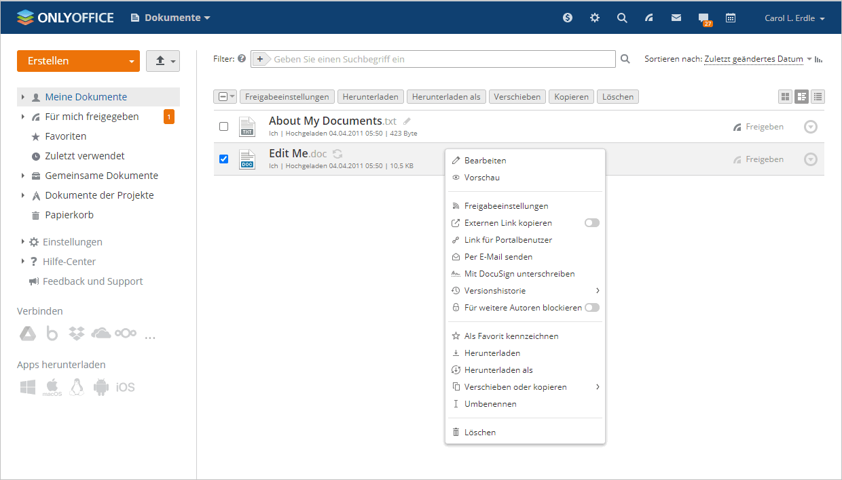Choose Als Favorit kennzeichnen entry
Screen dimensions: 842x480
(x=525, y=336)
